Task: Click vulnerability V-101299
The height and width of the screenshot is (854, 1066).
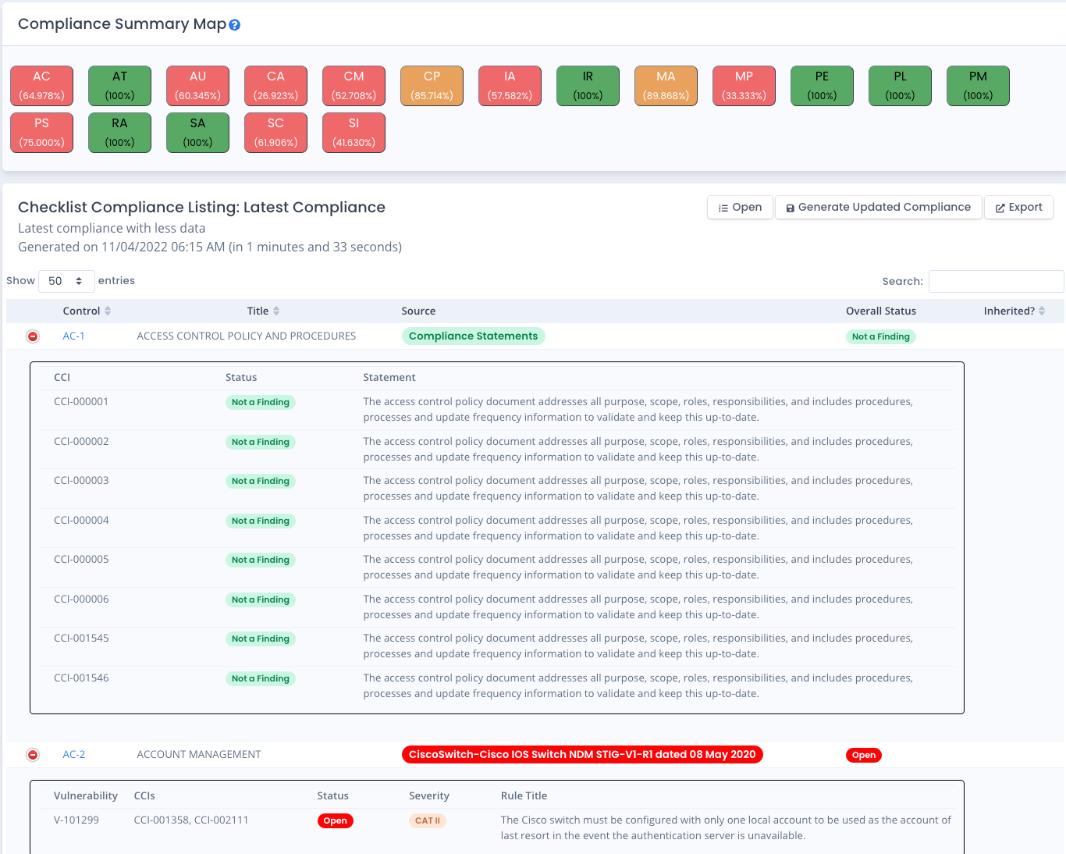Action: (76, 820)
